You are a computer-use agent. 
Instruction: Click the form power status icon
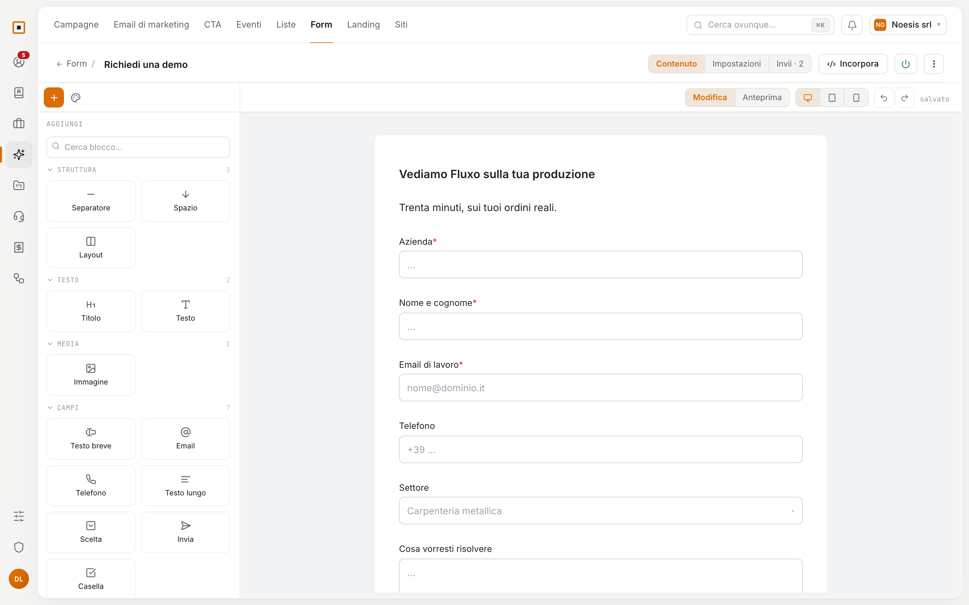905,64
